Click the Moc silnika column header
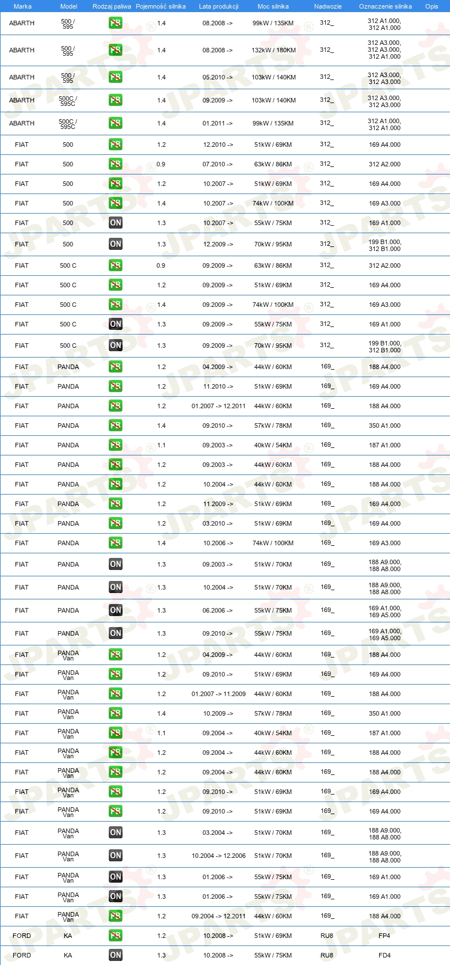 (273, 6)
